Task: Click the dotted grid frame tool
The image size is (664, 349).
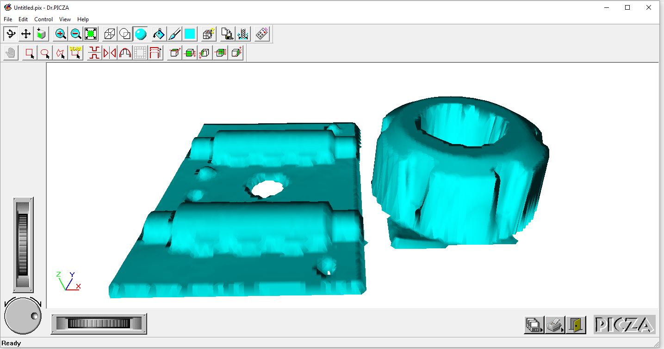Action: click(x=140, y=53)
